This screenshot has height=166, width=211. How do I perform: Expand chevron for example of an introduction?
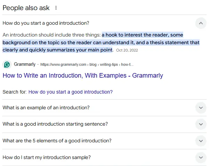pos(201,108)
